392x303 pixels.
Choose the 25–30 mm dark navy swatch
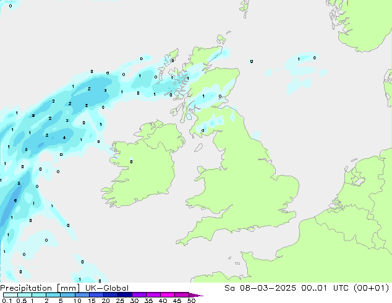124,295
